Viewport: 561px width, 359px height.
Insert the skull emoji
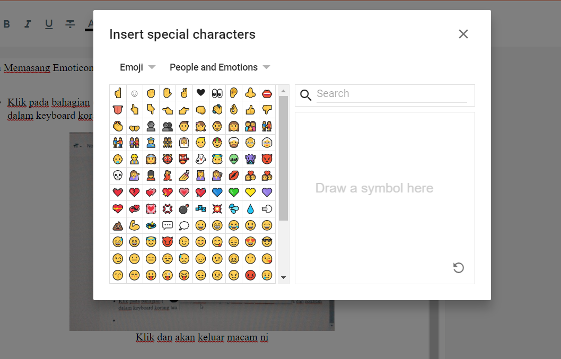coord(118,175)
